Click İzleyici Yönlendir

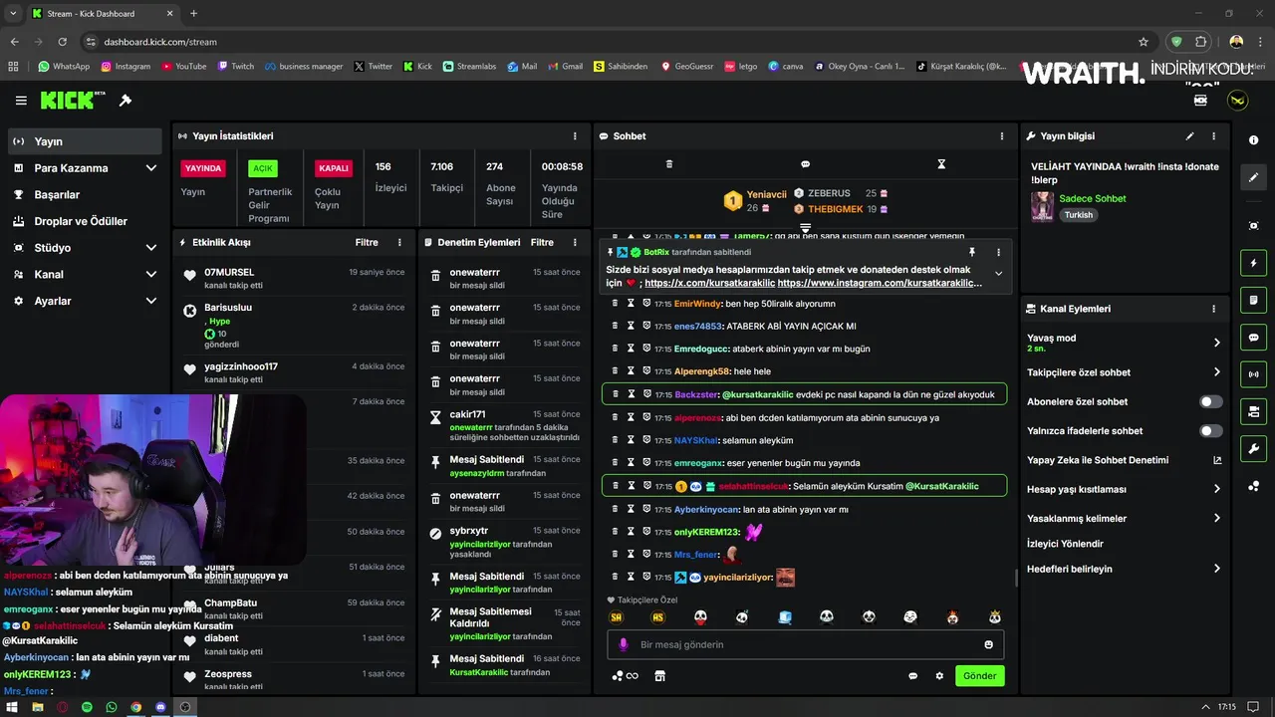coord(1065,544)
